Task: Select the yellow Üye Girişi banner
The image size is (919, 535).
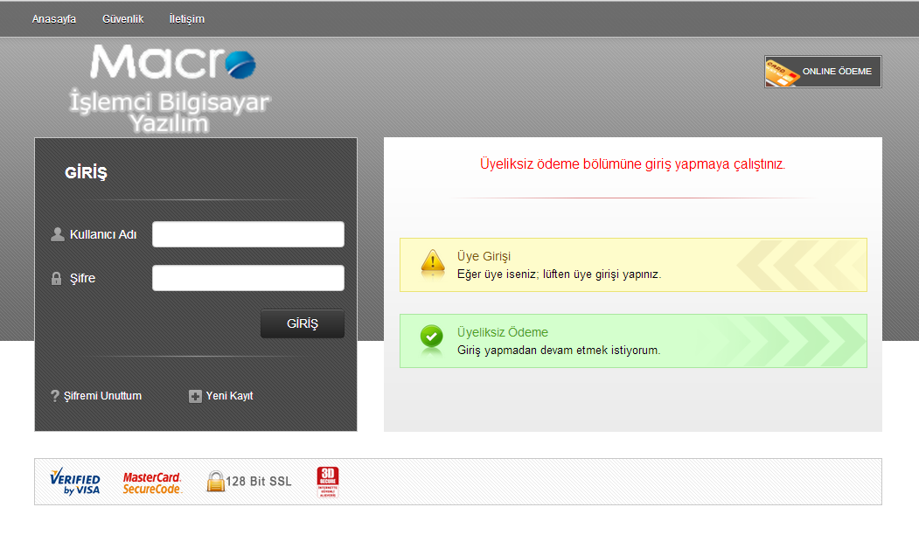Action: click(633, 265)
